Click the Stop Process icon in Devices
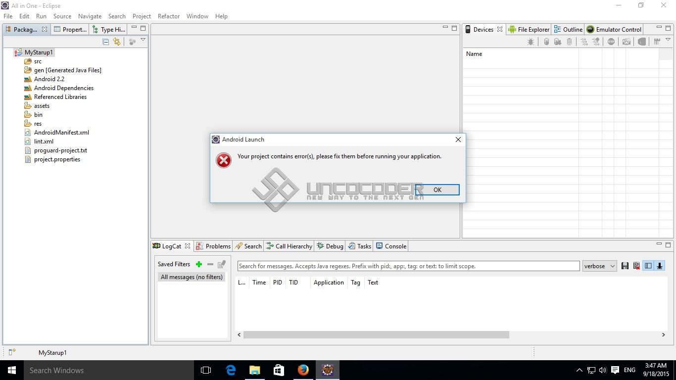The image size is (676, 380). 611,42
